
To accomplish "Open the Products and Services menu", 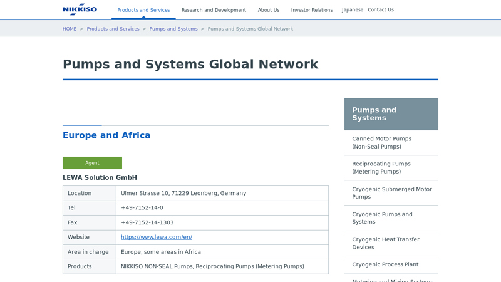I will click(x=143, y=10).
